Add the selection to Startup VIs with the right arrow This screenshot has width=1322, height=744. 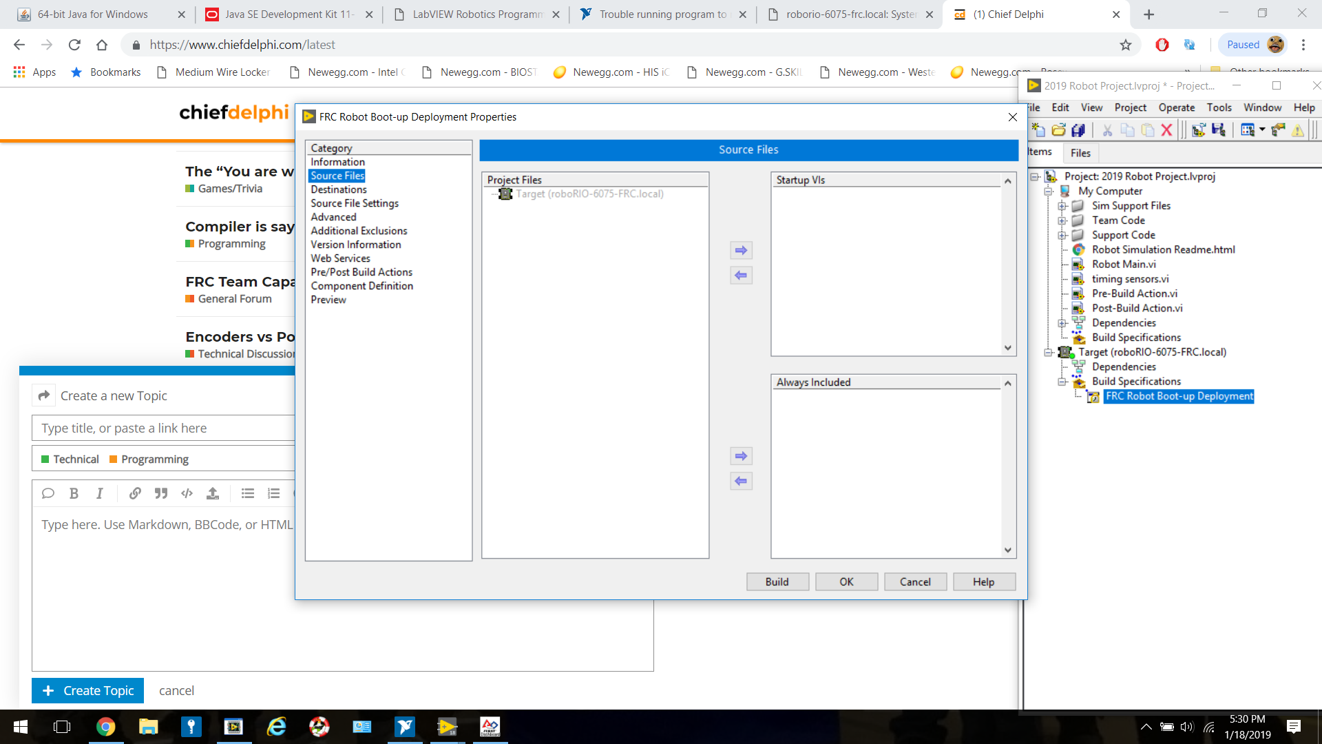coord(741,250)
